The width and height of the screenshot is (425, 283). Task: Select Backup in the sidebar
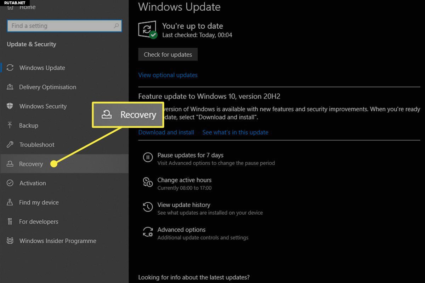(x=64, y=125)
